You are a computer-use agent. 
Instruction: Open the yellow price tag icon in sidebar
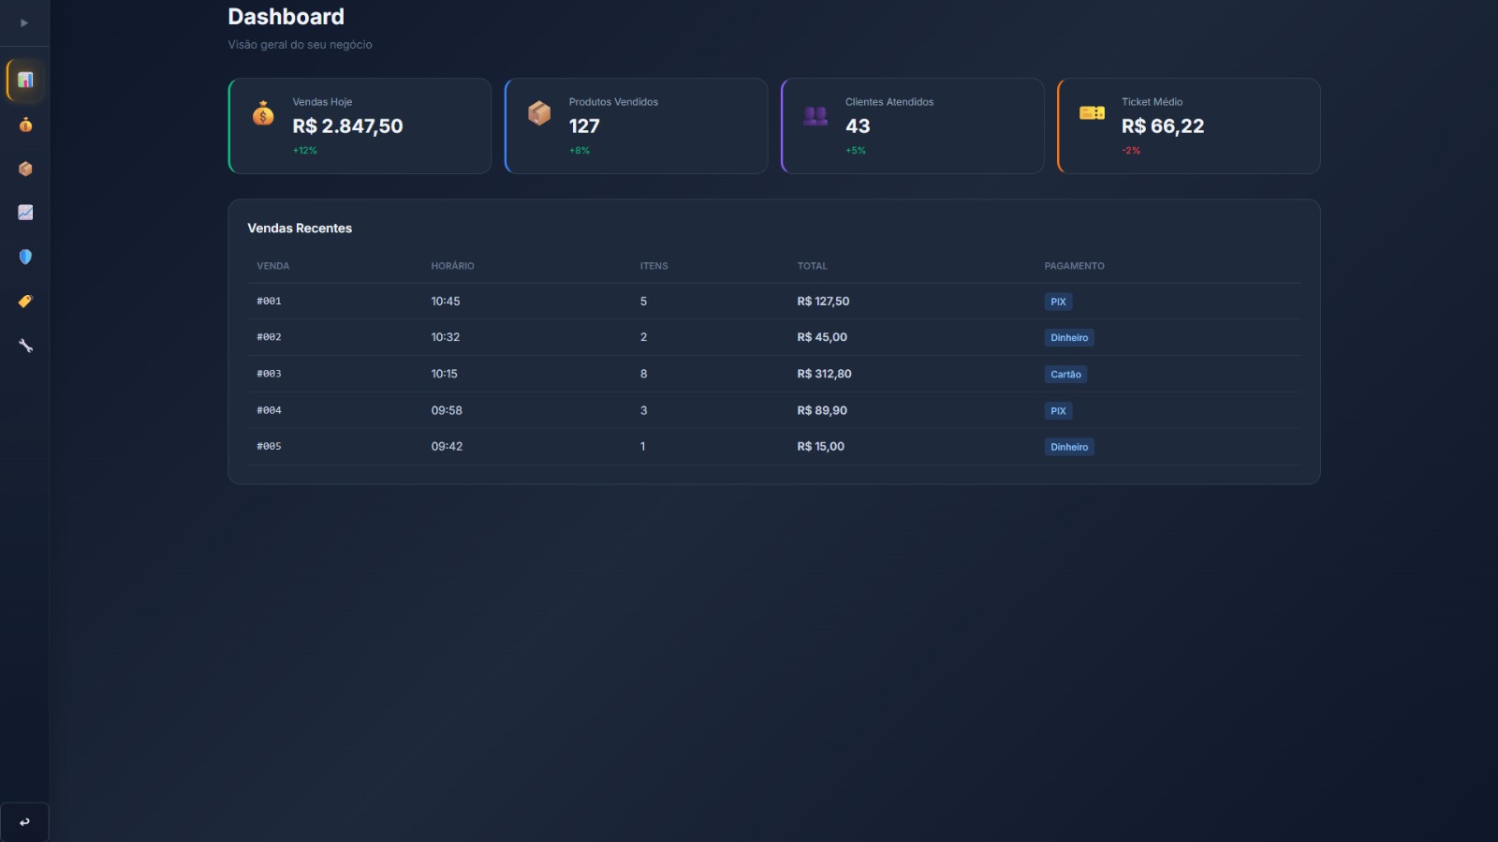tap(25, 301)
